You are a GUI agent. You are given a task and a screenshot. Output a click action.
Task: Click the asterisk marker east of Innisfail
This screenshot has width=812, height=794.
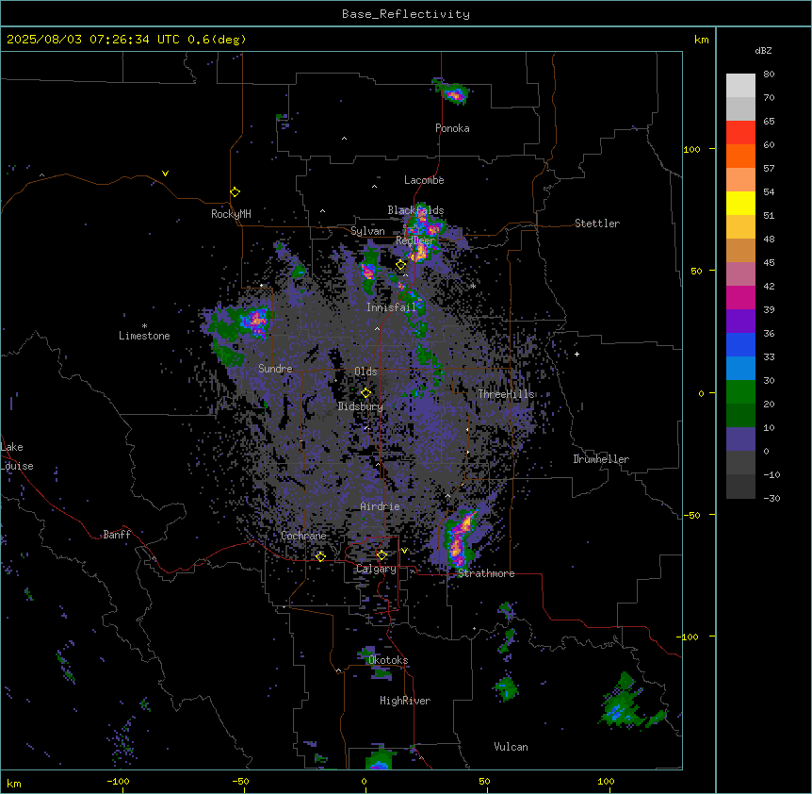473,286
